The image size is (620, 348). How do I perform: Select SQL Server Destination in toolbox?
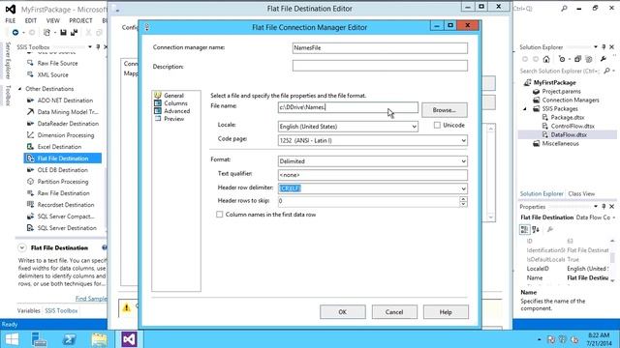(x=67, y=228)
